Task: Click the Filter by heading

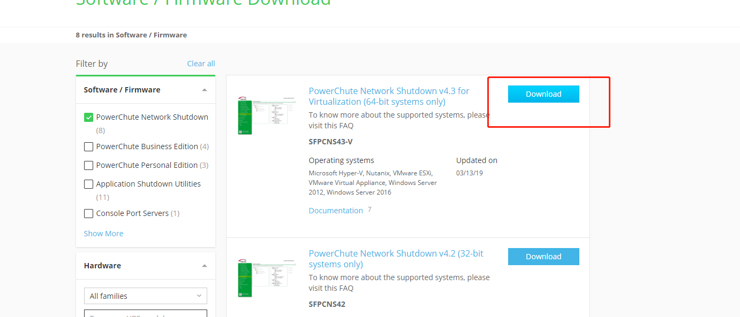Action: [x=92, y=64]
